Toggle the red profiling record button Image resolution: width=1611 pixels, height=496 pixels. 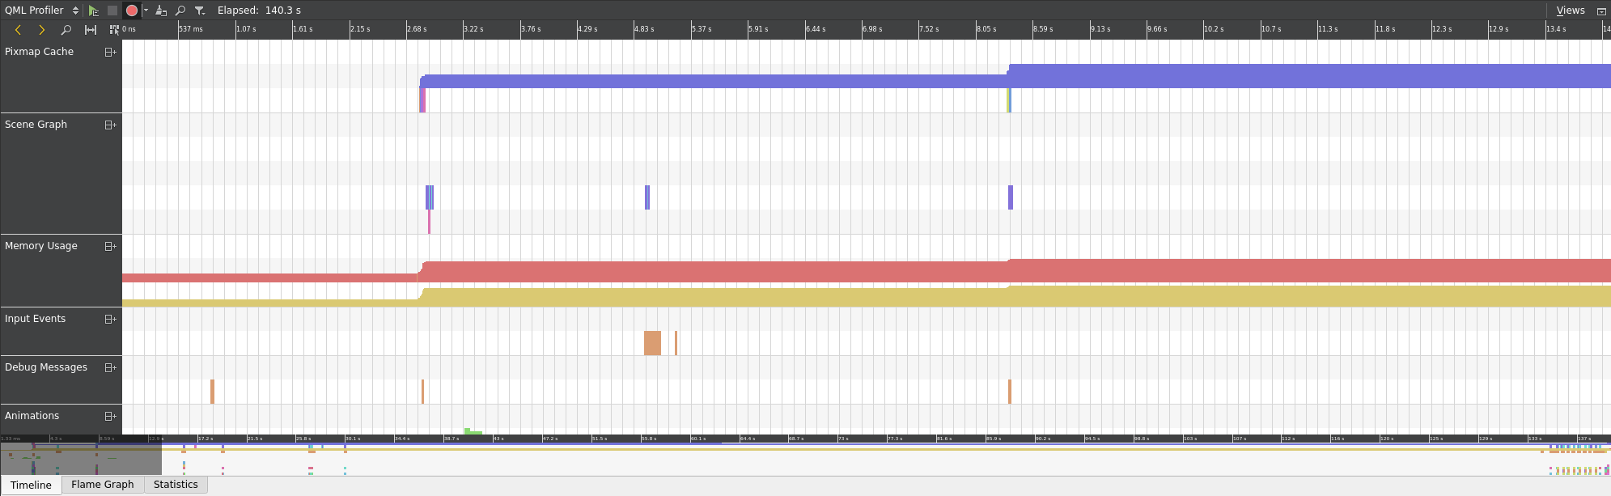pyautogui.click(x=131, y=11)
